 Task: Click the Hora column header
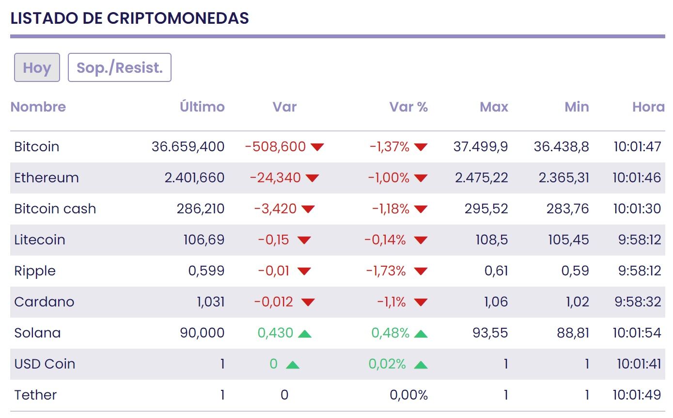pyautogui.click(x=648, y=107)
